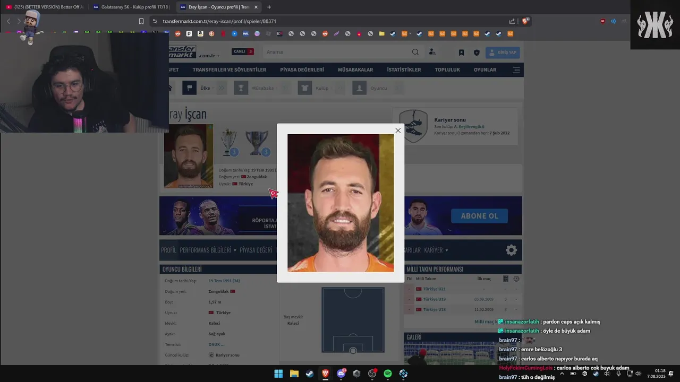Viewport: 680px width, 382px height.
Task: Open OBS Studio from the taskbar
Action: click(372, 374)
